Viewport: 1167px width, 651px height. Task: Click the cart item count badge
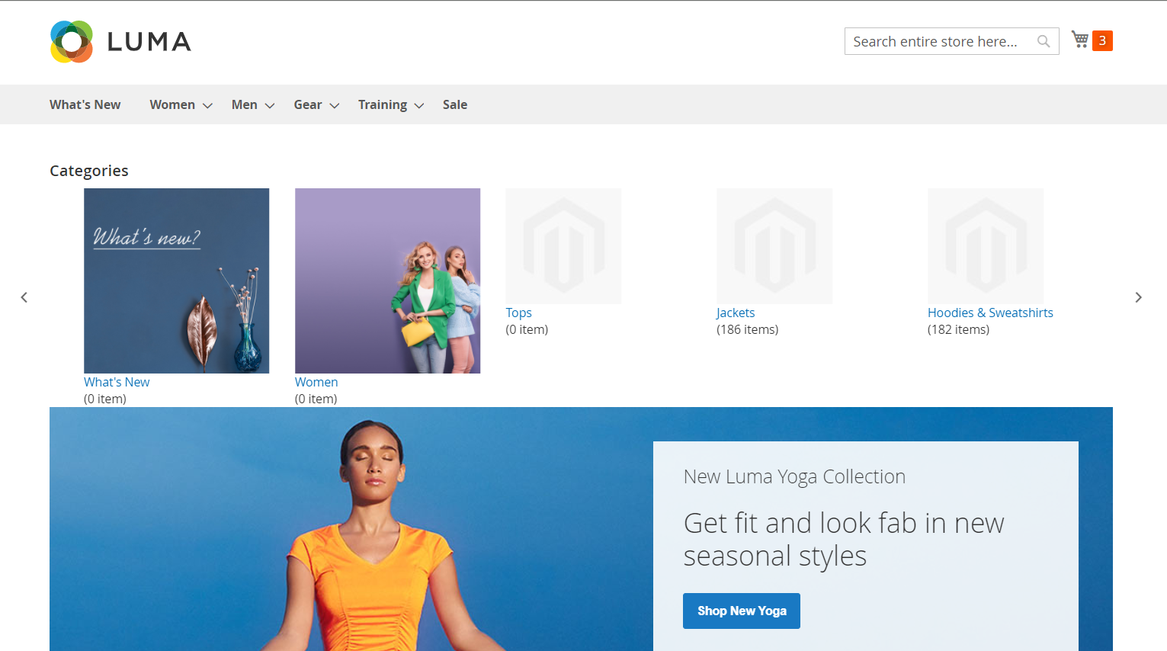(x=1102, y=40)
